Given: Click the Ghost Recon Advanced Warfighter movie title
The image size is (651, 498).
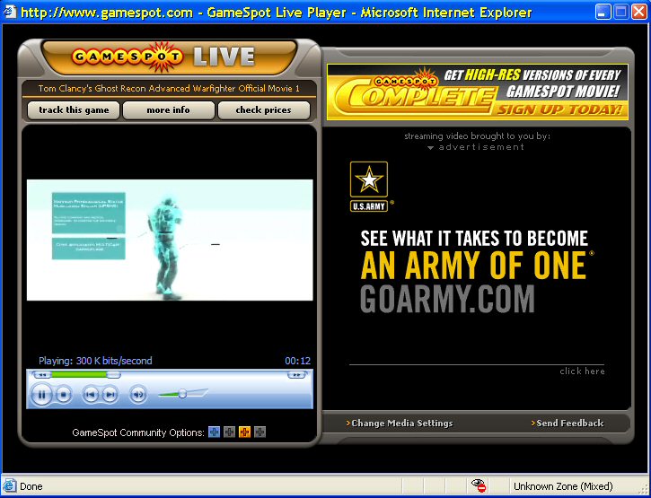Looking at the screenshot, I should [169, 89].
